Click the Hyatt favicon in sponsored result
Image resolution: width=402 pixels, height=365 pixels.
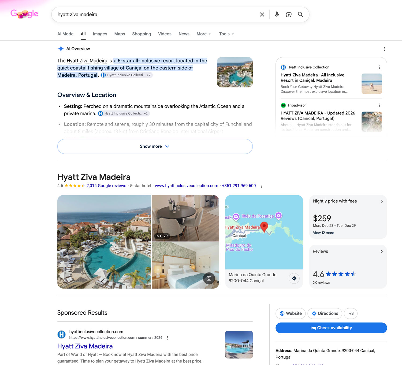[x=62, y=334]
